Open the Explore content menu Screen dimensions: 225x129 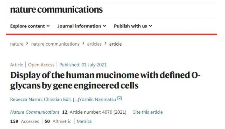pos(30,26)
